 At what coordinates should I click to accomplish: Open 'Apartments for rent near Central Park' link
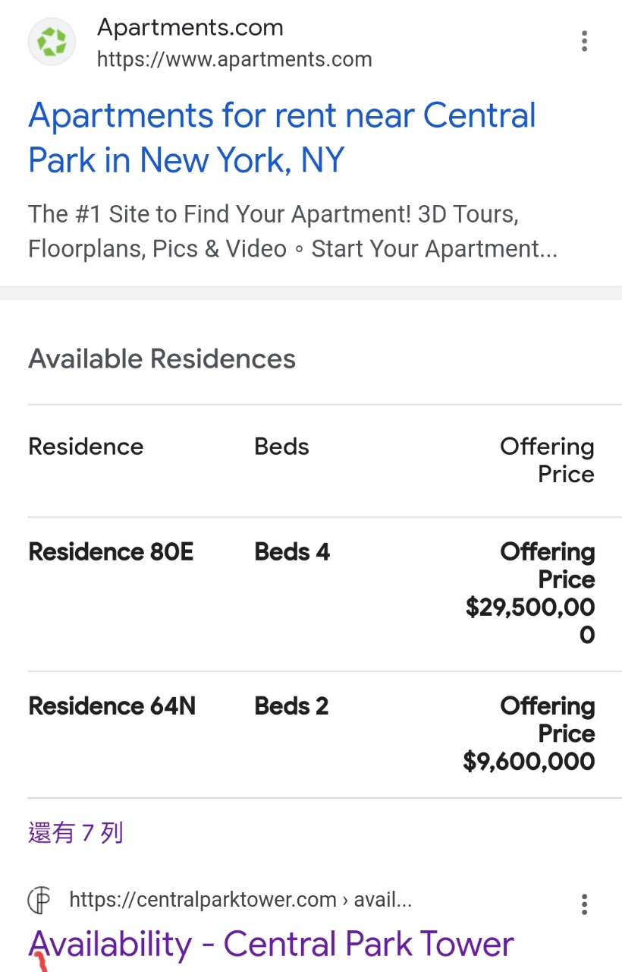pos(281,137)
